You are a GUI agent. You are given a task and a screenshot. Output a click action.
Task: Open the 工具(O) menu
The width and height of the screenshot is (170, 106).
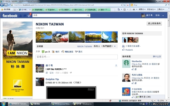point(160,10)
